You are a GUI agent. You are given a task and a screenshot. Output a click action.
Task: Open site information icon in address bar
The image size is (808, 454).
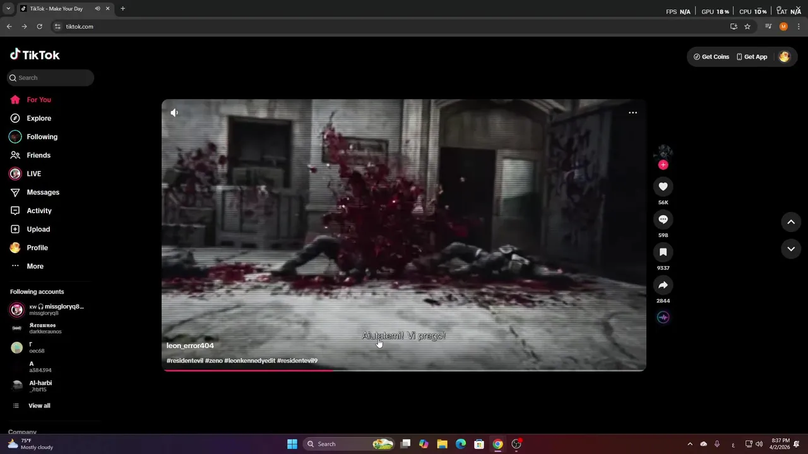[x=57, y=26]
